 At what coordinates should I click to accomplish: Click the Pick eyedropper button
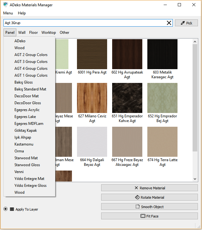tap(186, 23)
